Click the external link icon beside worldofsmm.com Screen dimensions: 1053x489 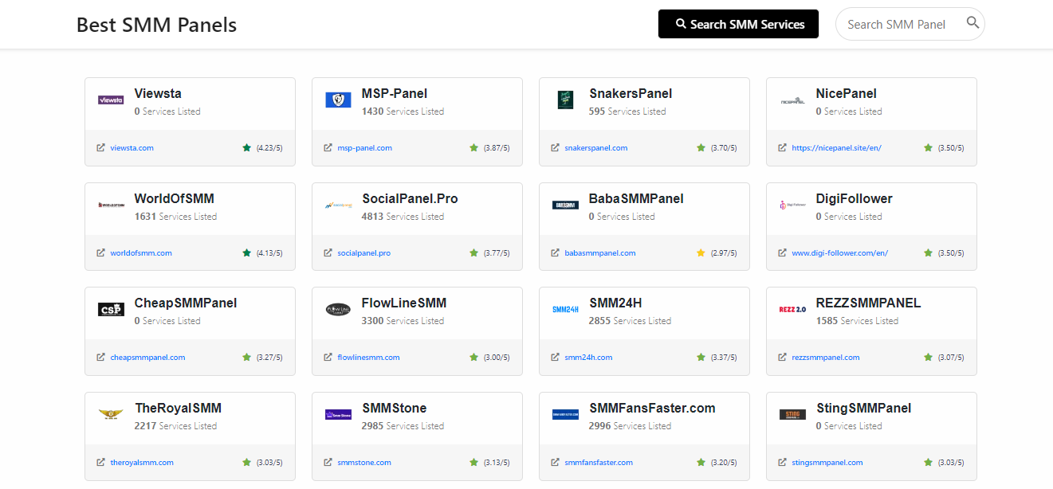click(x=100, y=252)
